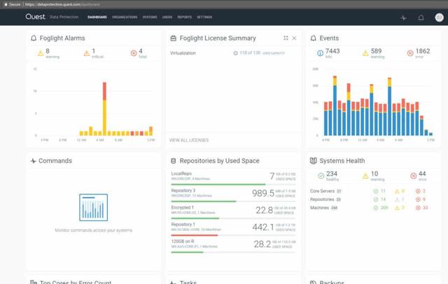Open the Core Servers health row
This screenshot has height=284, width=448.
(325, 191)
